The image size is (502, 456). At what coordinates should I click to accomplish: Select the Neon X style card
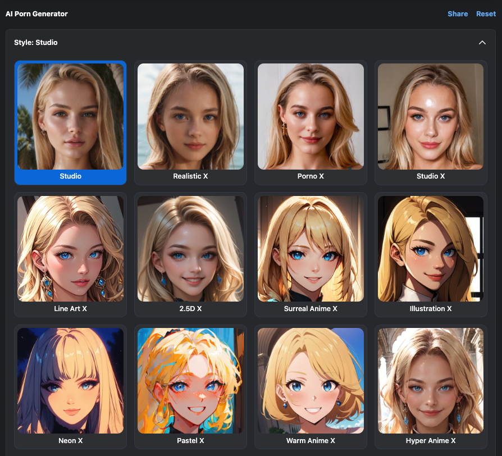(x=70, y=387)
